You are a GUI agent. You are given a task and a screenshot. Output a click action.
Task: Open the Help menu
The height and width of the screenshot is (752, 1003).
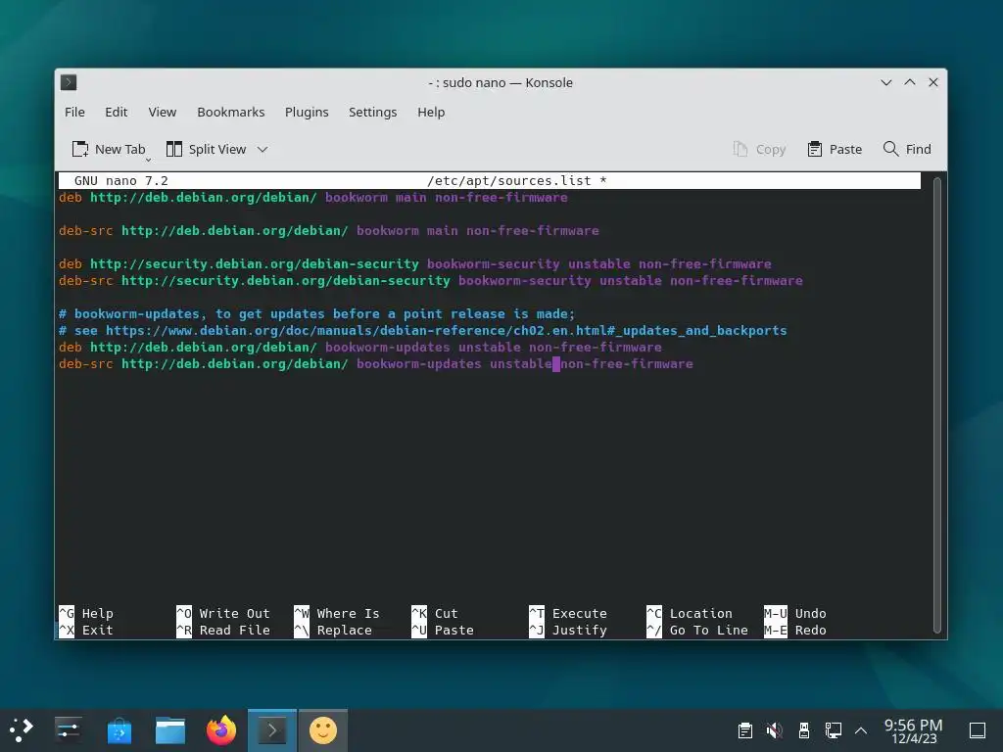(x=431, y=112)
